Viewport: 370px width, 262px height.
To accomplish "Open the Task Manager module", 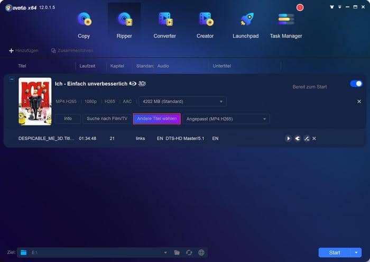I will (286, 25).
